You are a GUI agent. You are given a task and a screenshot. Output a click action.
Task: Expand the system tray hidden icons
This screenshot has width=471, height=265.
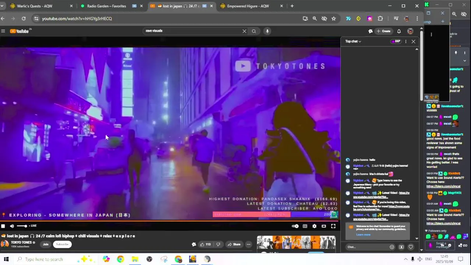pyautogui.click(x=406, y=259)
